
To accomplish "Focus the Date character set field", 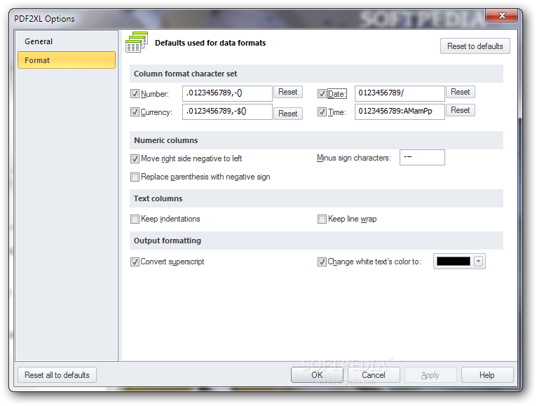I will pos(400,93).
